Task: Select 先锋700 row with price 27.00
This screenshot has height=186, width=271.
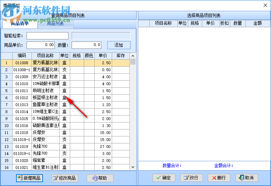Action: pos(65,147)
